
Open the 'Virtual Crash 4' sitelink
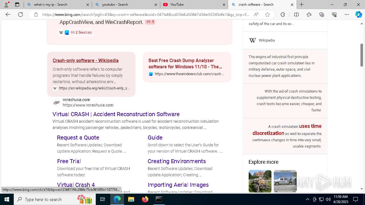pos(76,185)
